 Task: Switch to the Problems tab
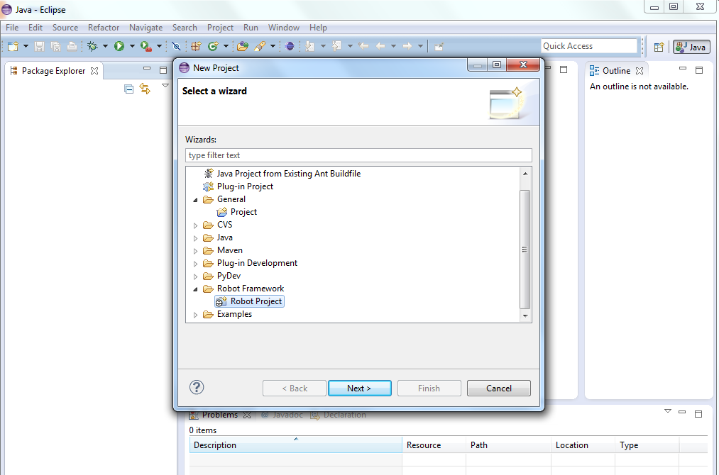pyautogui.click(x=220, y=415)
